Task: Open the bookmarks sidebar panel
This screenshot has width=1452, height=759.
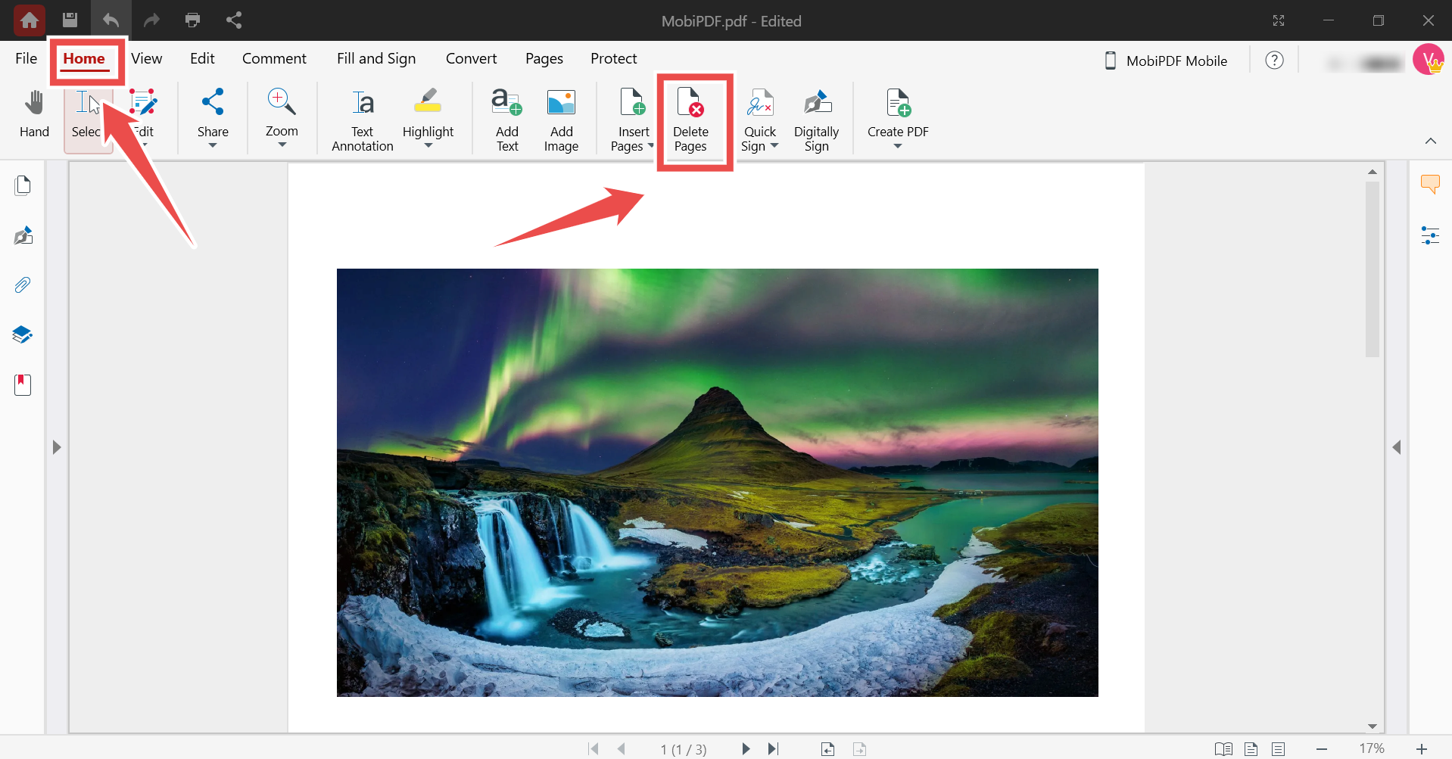Action: (23, 384)
